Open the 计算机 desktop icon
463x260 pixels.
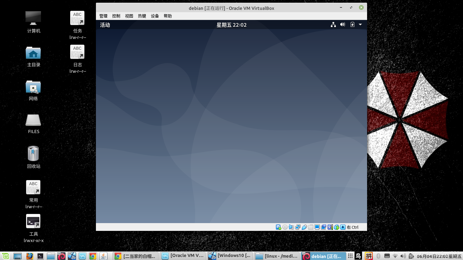(x=33, y=18)
